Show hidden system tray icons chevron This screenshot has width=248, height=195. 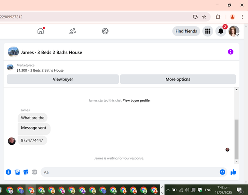(168, 190)
